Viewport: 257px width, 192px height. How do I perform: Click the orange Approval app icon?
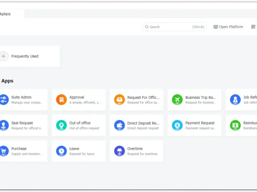pos(61,100)
